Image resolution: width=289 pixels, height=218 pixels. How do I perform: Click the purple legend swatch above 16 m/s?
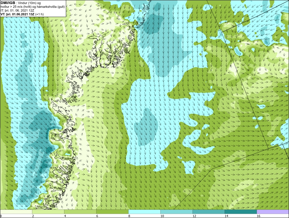[x=273, y=212]
